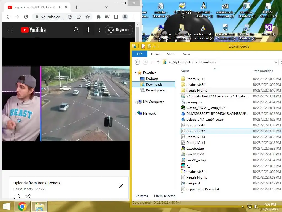
Task: Collapse the Favorites tree node
Action: (135, 73)
